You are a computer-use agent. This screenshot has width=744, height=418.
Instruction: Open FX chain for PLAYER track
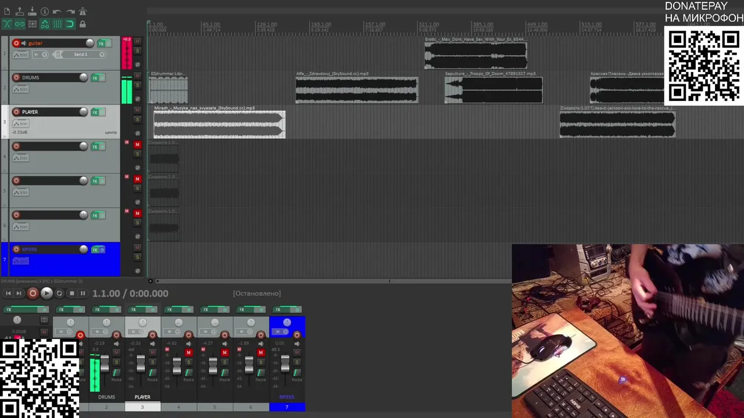(95, 112)
